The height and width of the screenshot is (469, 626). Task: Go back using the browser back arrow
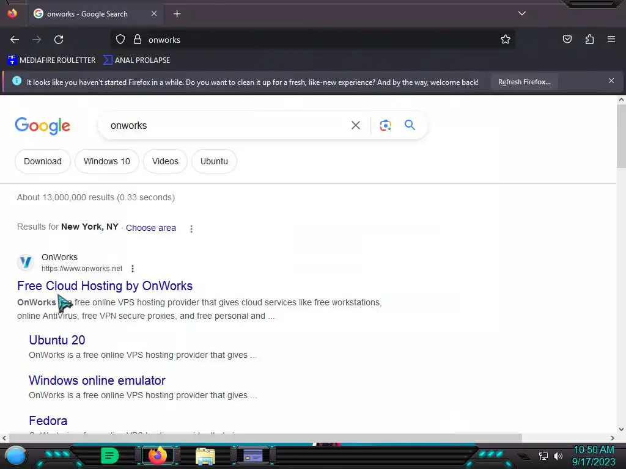[15, 40]
